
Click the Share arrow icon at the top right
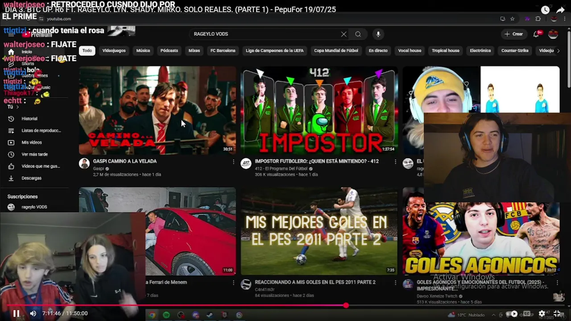point(560,10)
